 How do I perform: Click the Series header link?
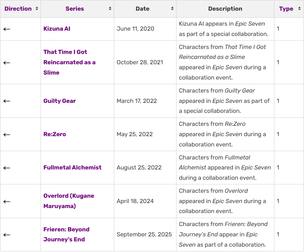[x=75, y=9]
